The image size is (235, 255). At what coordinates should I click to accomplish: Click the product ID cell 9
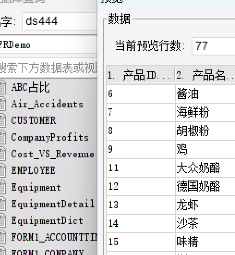(141, 149)
